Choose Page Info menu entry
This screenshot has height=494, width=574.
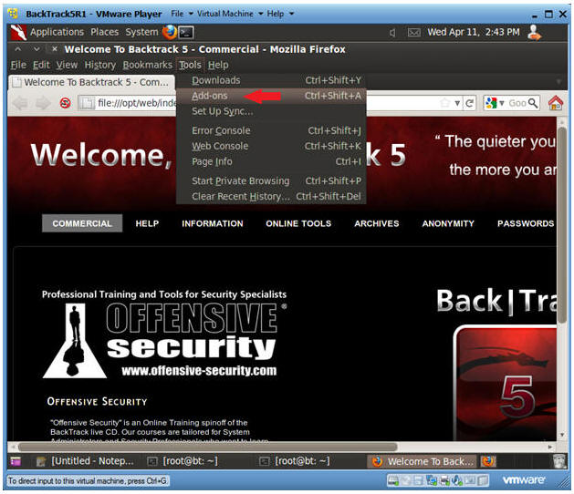coord(271,161)
